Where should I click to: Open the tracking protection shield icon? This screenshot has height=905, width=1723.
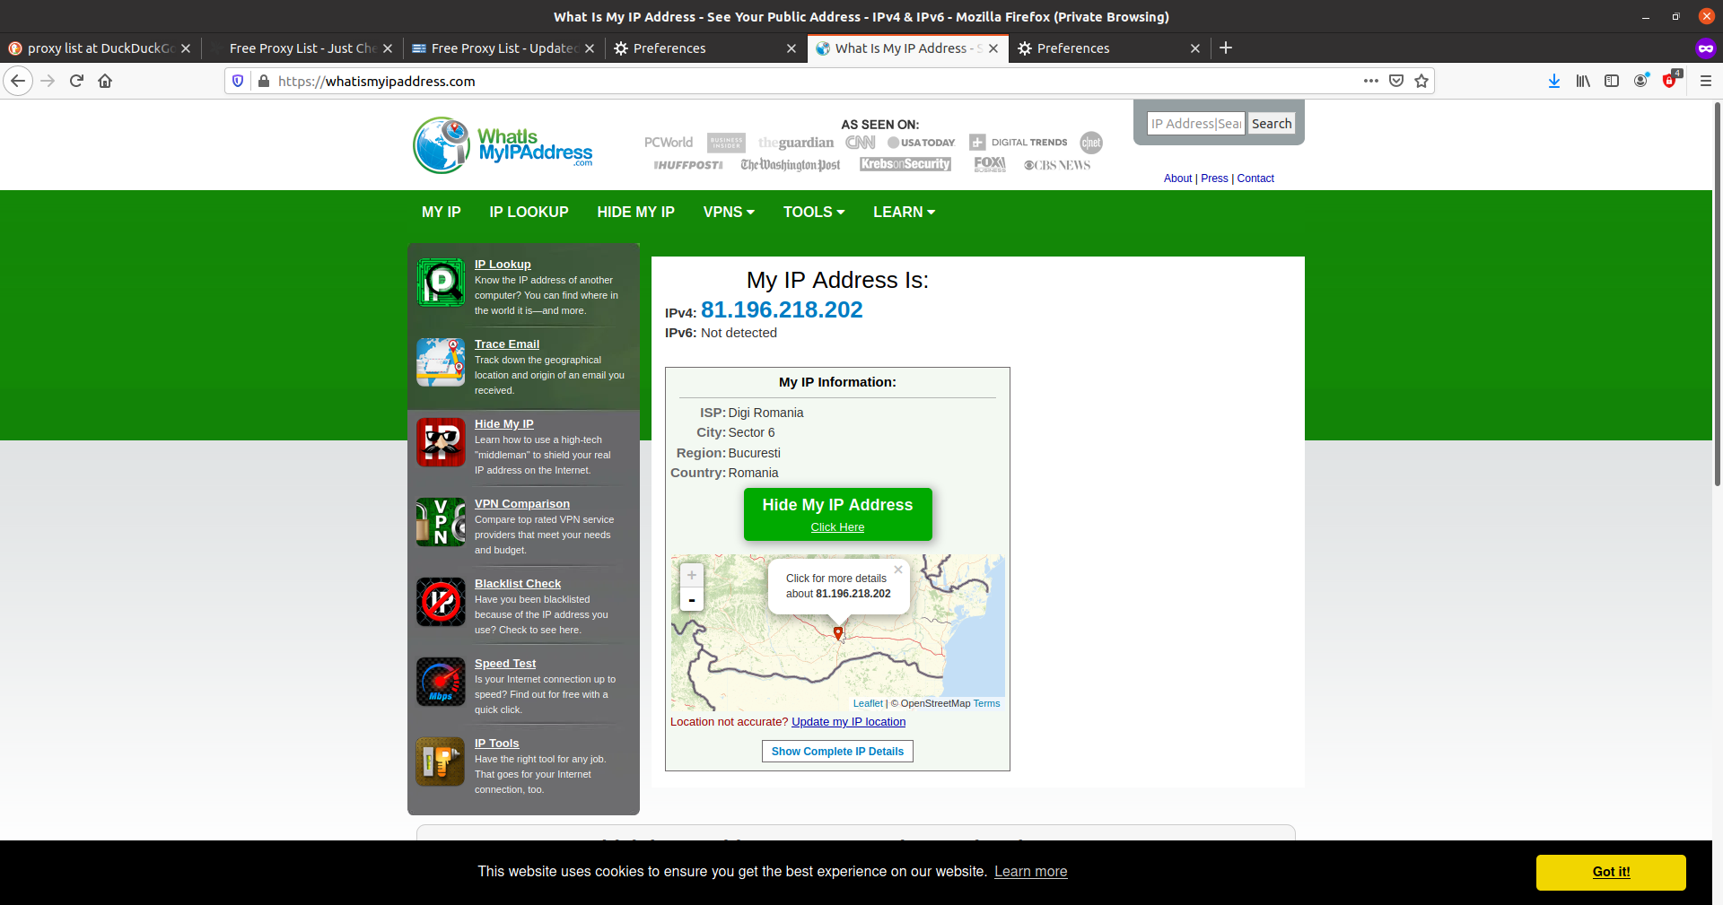[x=238, y=81]
